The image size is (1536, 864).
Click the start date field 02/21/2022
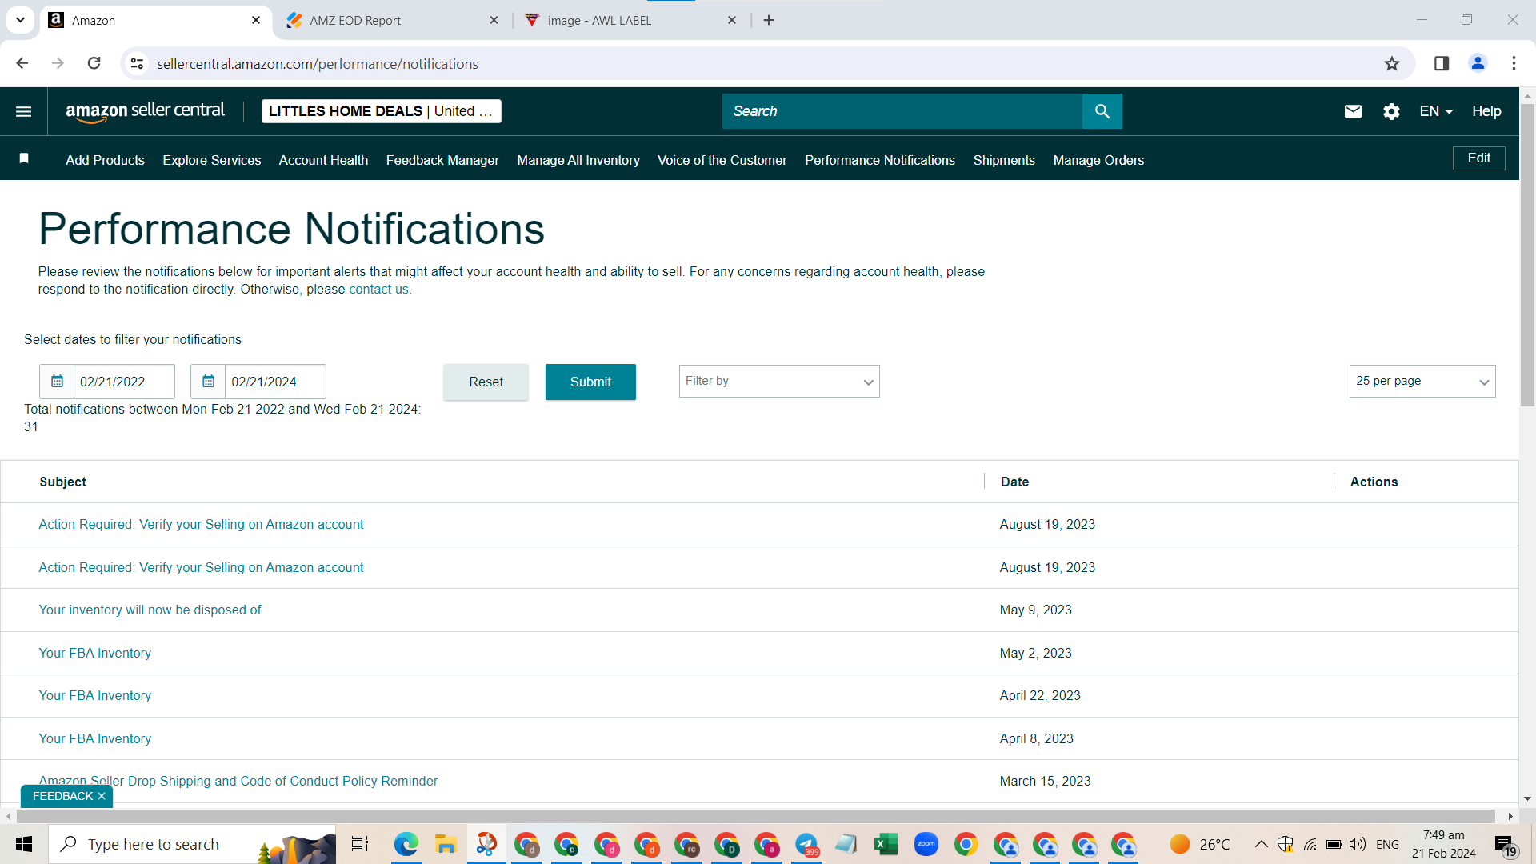tap(124, 382)
